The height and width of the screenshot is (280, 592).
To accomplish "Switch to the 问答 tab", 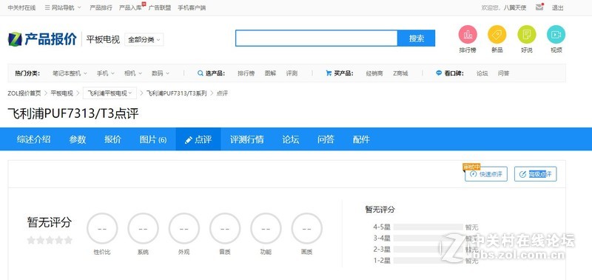I will 326,139.
